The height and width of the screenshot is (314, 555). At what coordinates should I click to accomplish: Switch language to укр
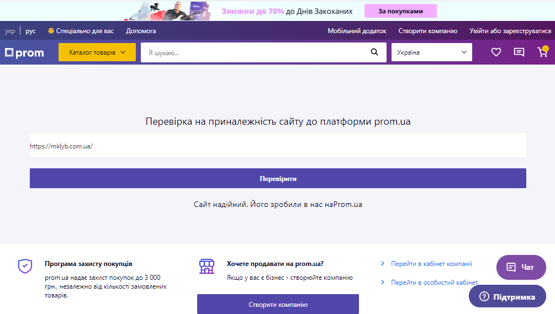coord(10,31)
